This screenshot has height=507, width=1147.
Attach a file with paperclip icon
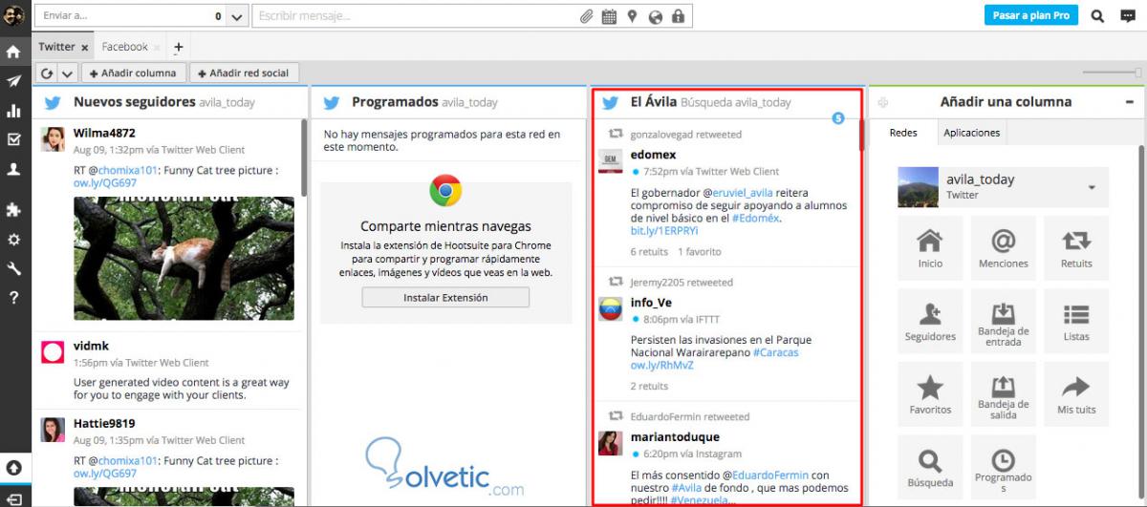[587, 16]
